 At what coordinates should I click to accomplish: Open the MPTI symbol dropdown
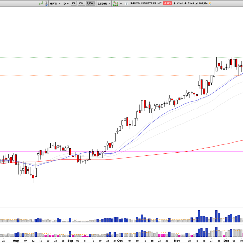pos(55,3)
